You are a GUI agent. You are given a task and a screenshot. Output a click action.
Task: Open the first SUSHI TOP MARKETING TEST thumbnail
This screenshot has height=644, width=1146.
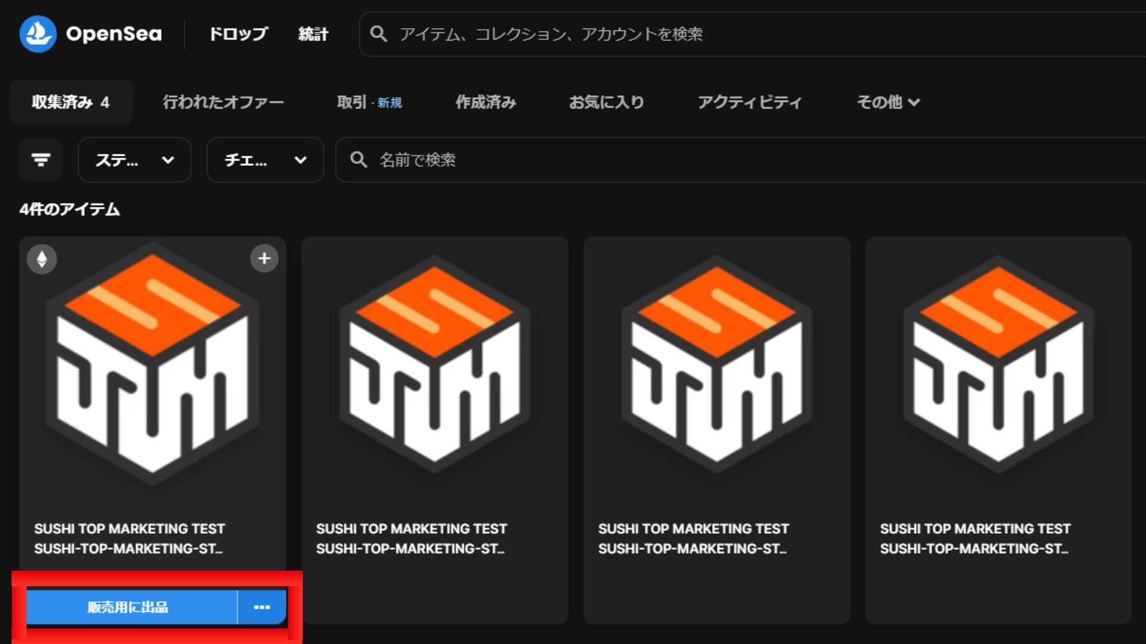pos(153,364)
